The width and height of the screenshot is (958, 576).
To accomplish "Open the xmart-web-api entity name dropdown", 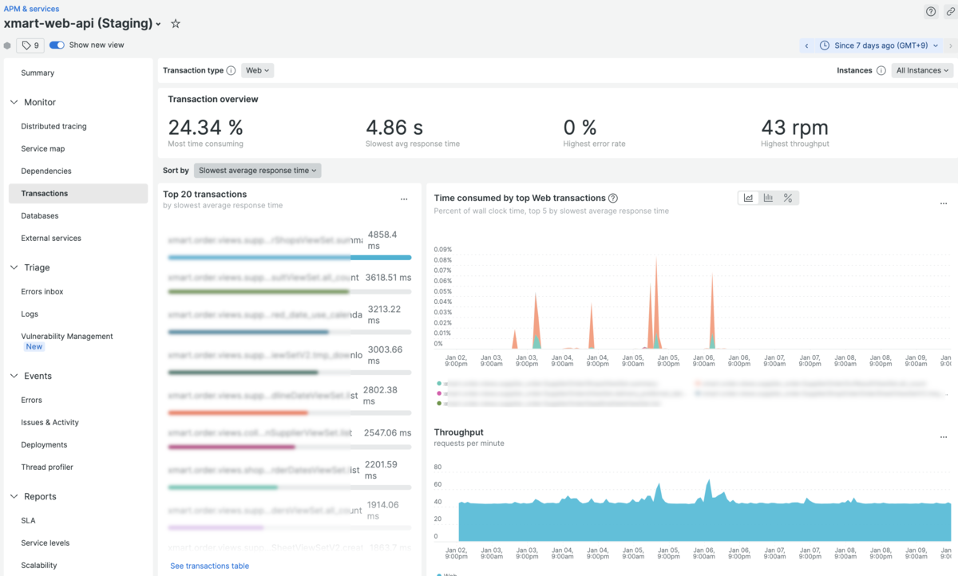I will click(x=158, y=25).
